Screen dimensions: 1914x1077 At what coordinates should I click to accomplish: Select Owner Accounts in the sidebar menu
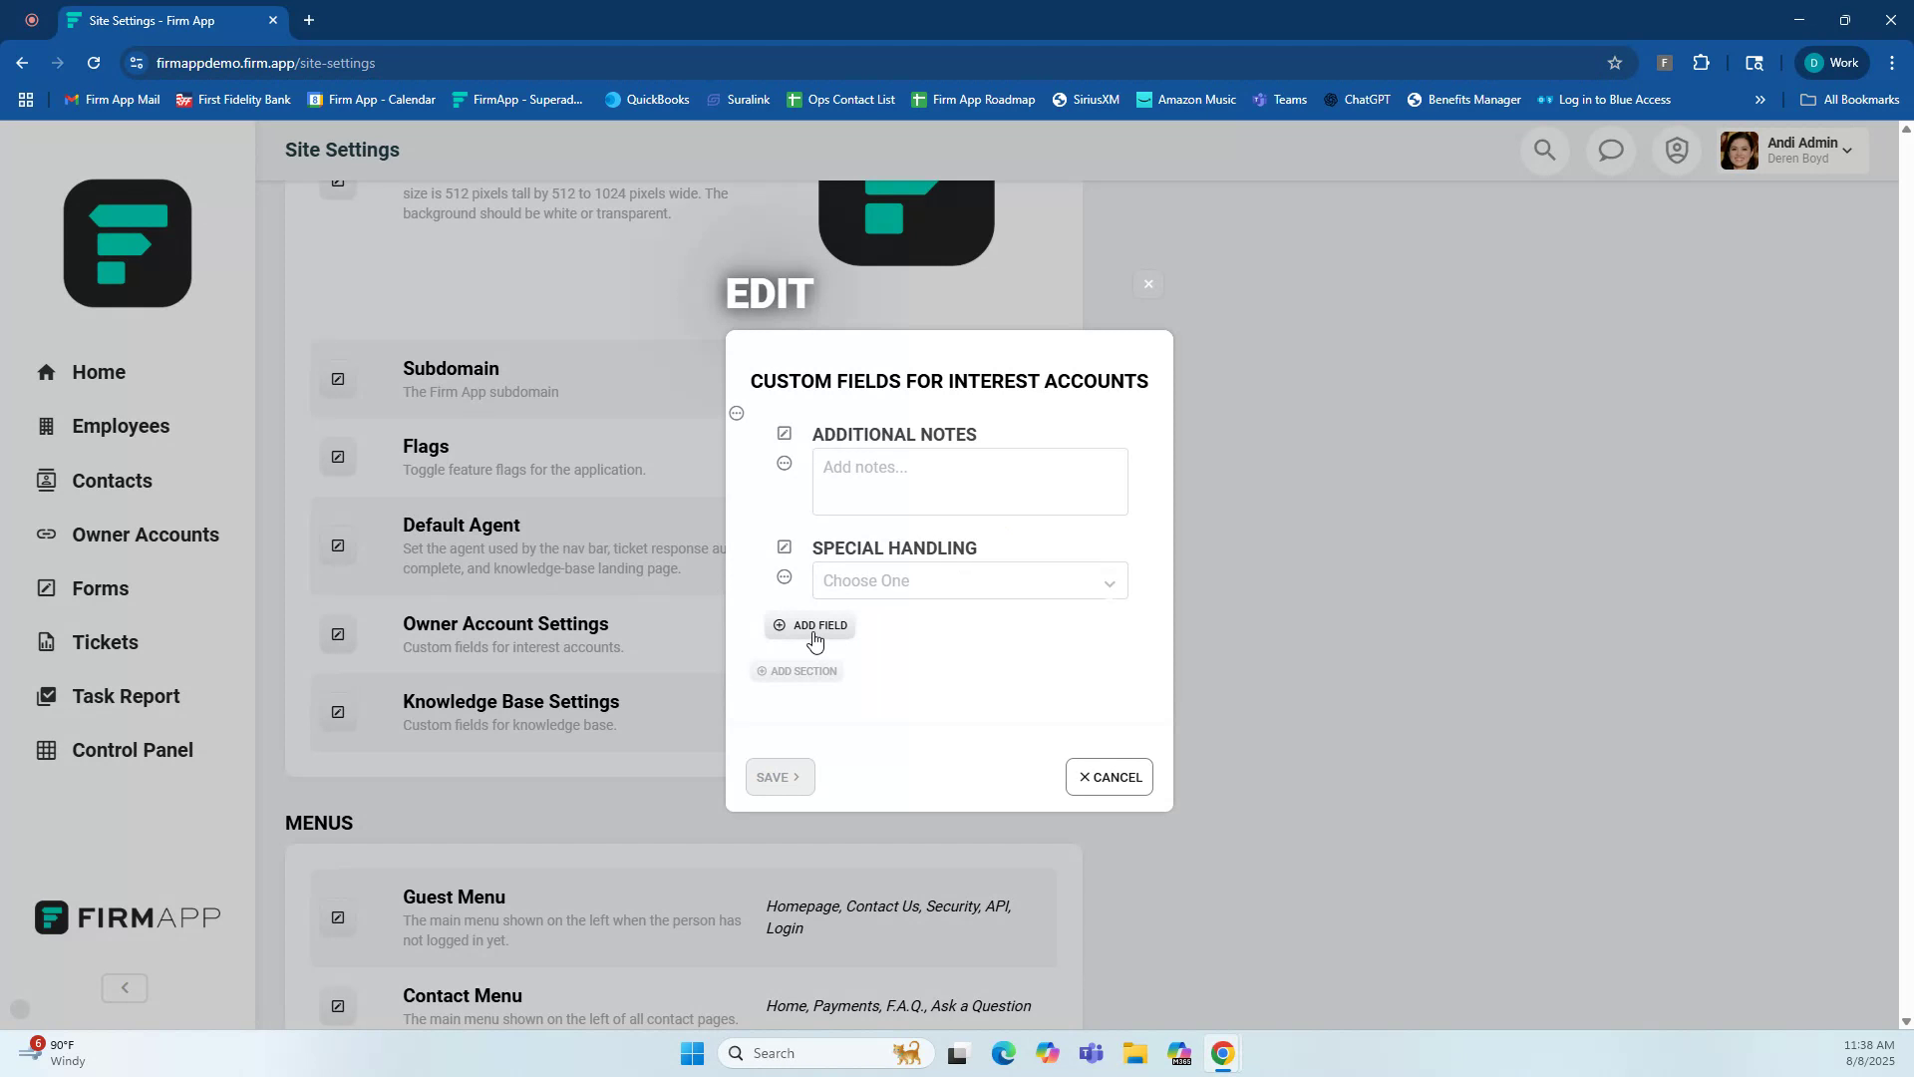145,535
